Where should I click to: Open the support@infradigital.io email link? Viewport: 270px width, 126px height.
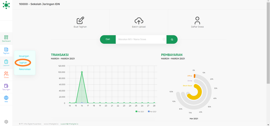click(x=70, y=124)
